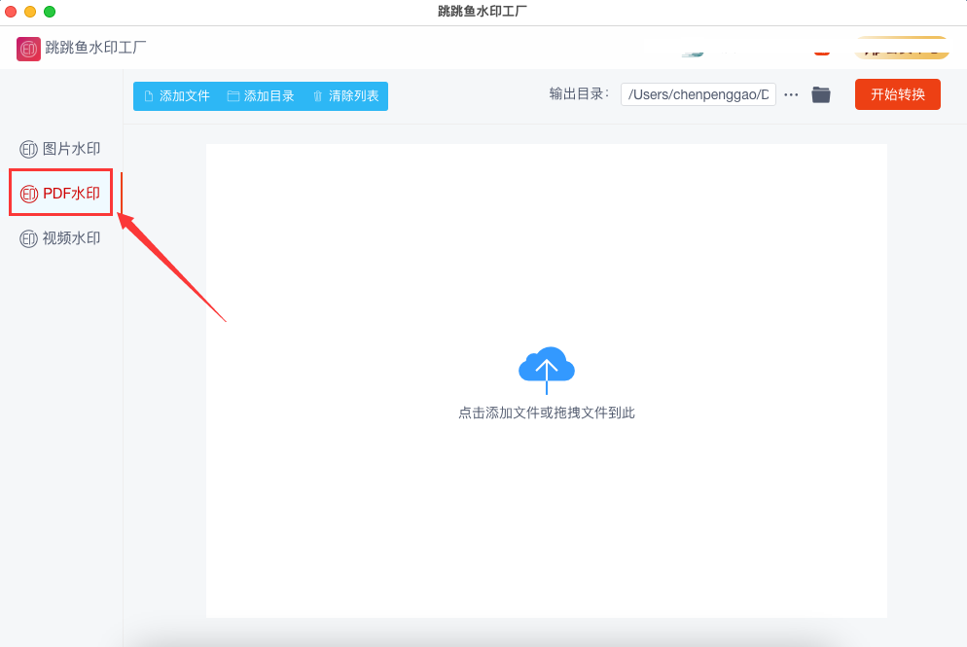Click the small red icon in the header
Viewport: 967px width, 647px height.
[822, 51]
